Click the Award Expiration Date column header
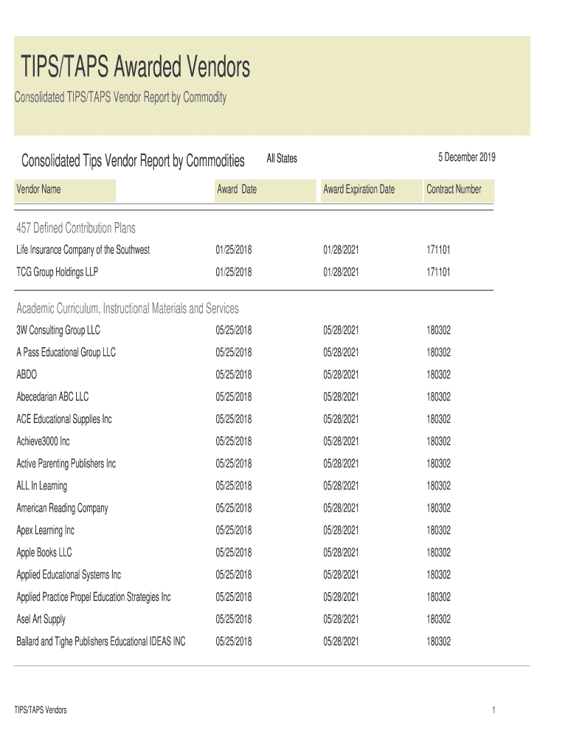 tap(359, 190)
